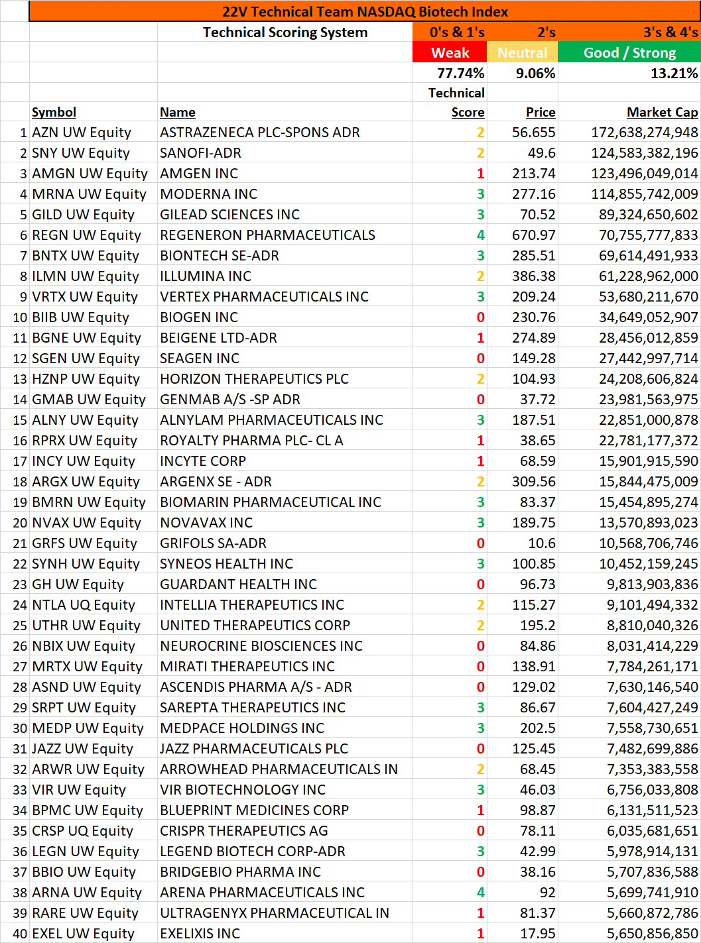This screenshot has width=701, height=943.
Task: Select the yellow 'Neutral' header cell
Action: tap(523, 52)
